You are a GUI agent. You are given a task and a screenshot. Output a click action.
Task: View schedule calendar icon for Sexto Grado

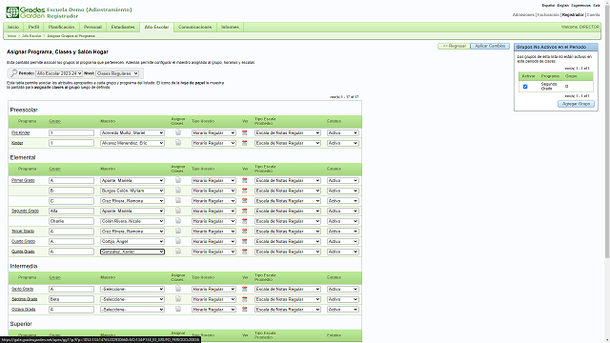244,289
